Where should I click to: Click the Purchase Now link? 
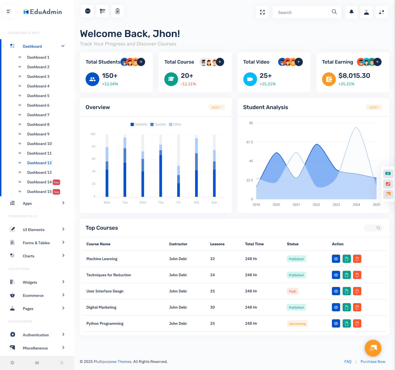tap(373, 362)
